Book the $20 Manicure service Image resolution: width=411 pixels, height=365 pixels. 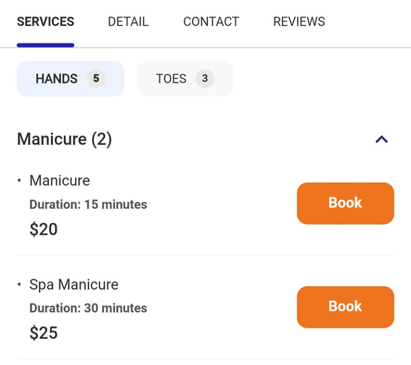[x=345, y=203]
